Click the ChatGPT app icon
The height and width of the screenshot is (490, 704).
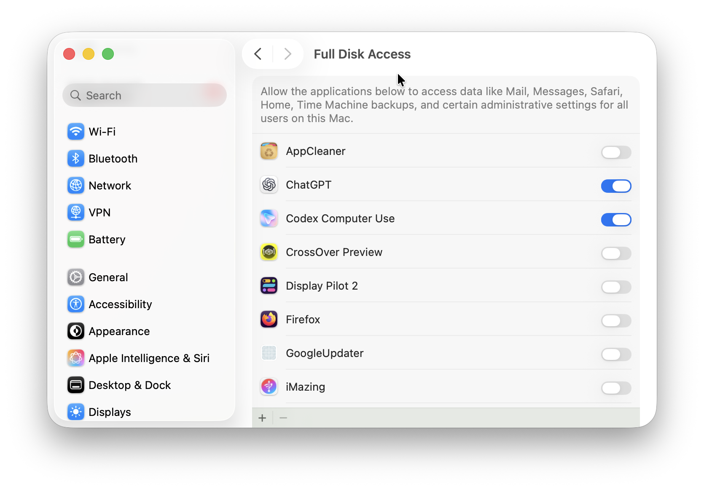coord(269,185)
